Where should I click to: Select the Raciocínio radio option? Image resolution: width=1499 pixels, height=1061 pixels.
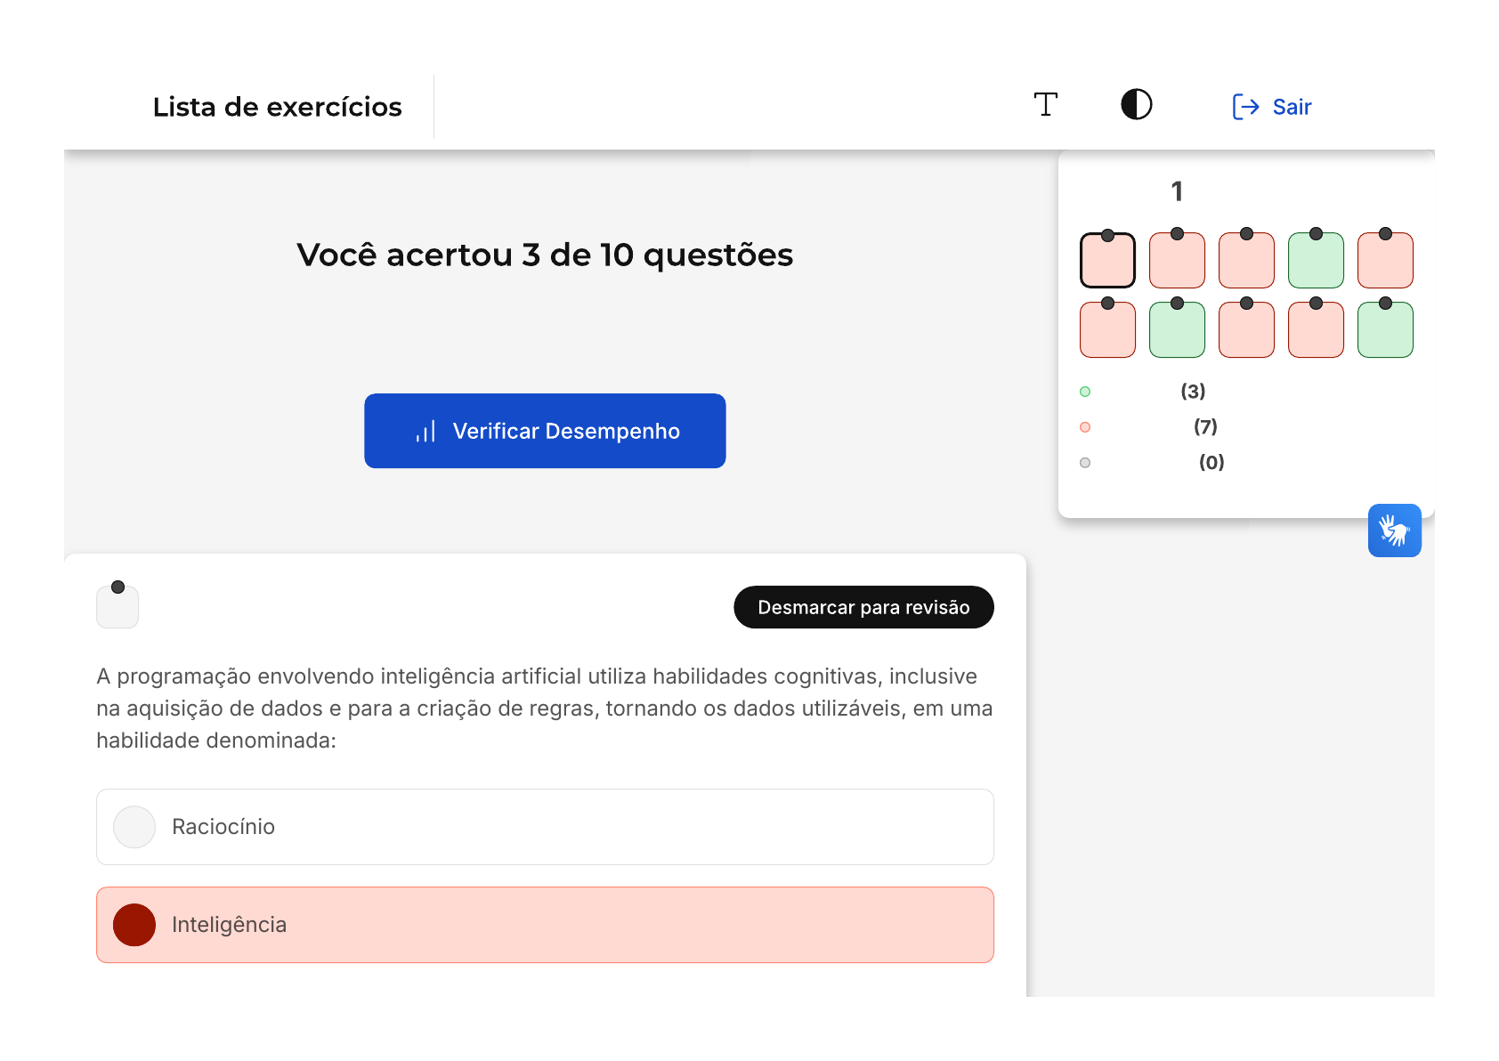point(134,827)
